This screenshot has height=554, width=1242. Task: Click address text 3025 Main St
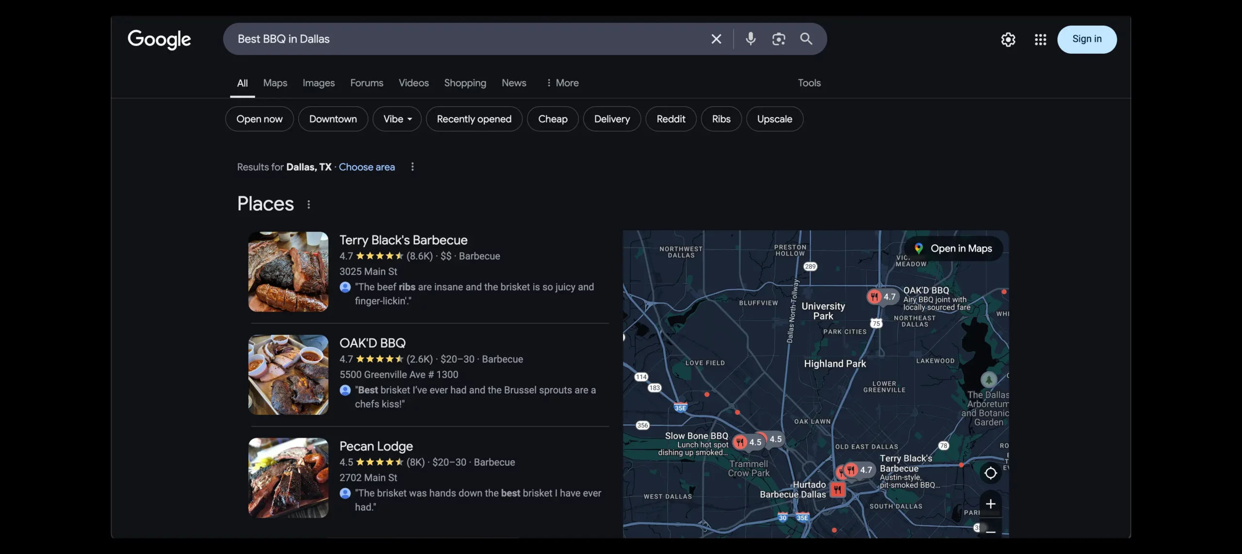[368, 271]
